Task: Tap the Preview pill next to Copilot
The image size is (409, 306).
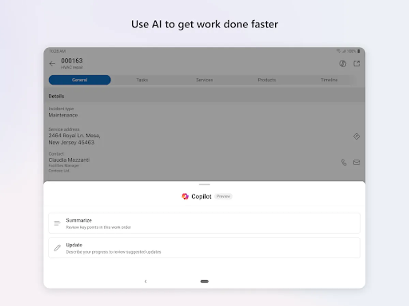Action: (x=223, y=197)
